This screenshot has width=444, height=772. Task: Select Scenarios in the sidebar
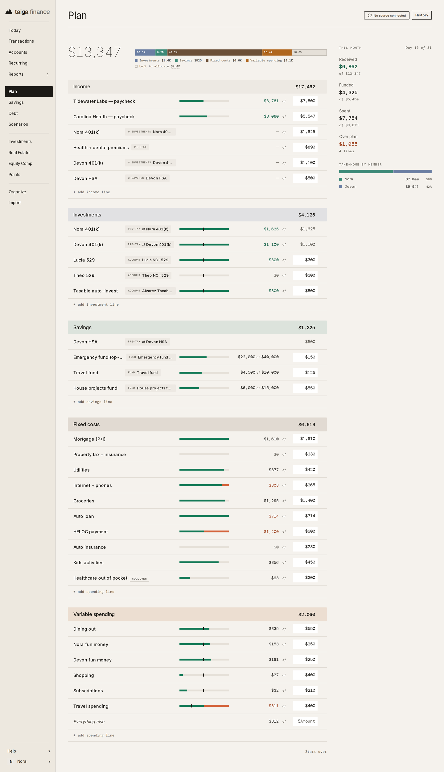point(18,124)
